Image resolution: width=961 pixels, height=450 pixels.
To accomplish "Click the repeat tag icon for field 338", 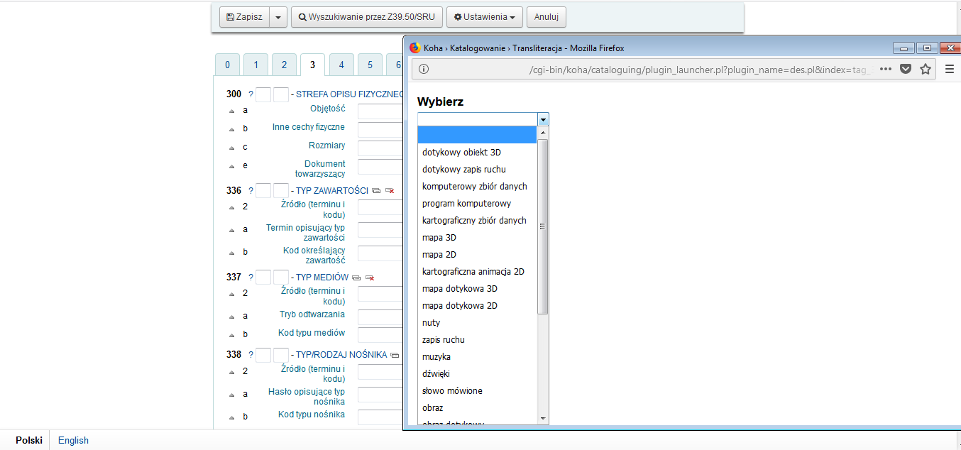I will (395, 355).
